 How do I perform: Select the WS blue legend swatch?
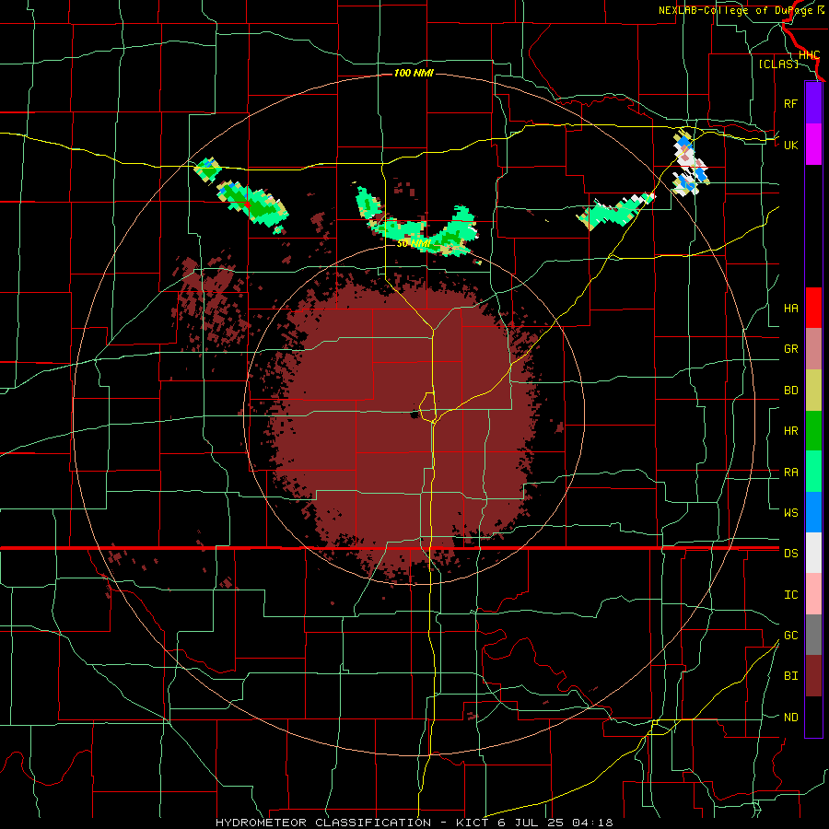[813, 512]
